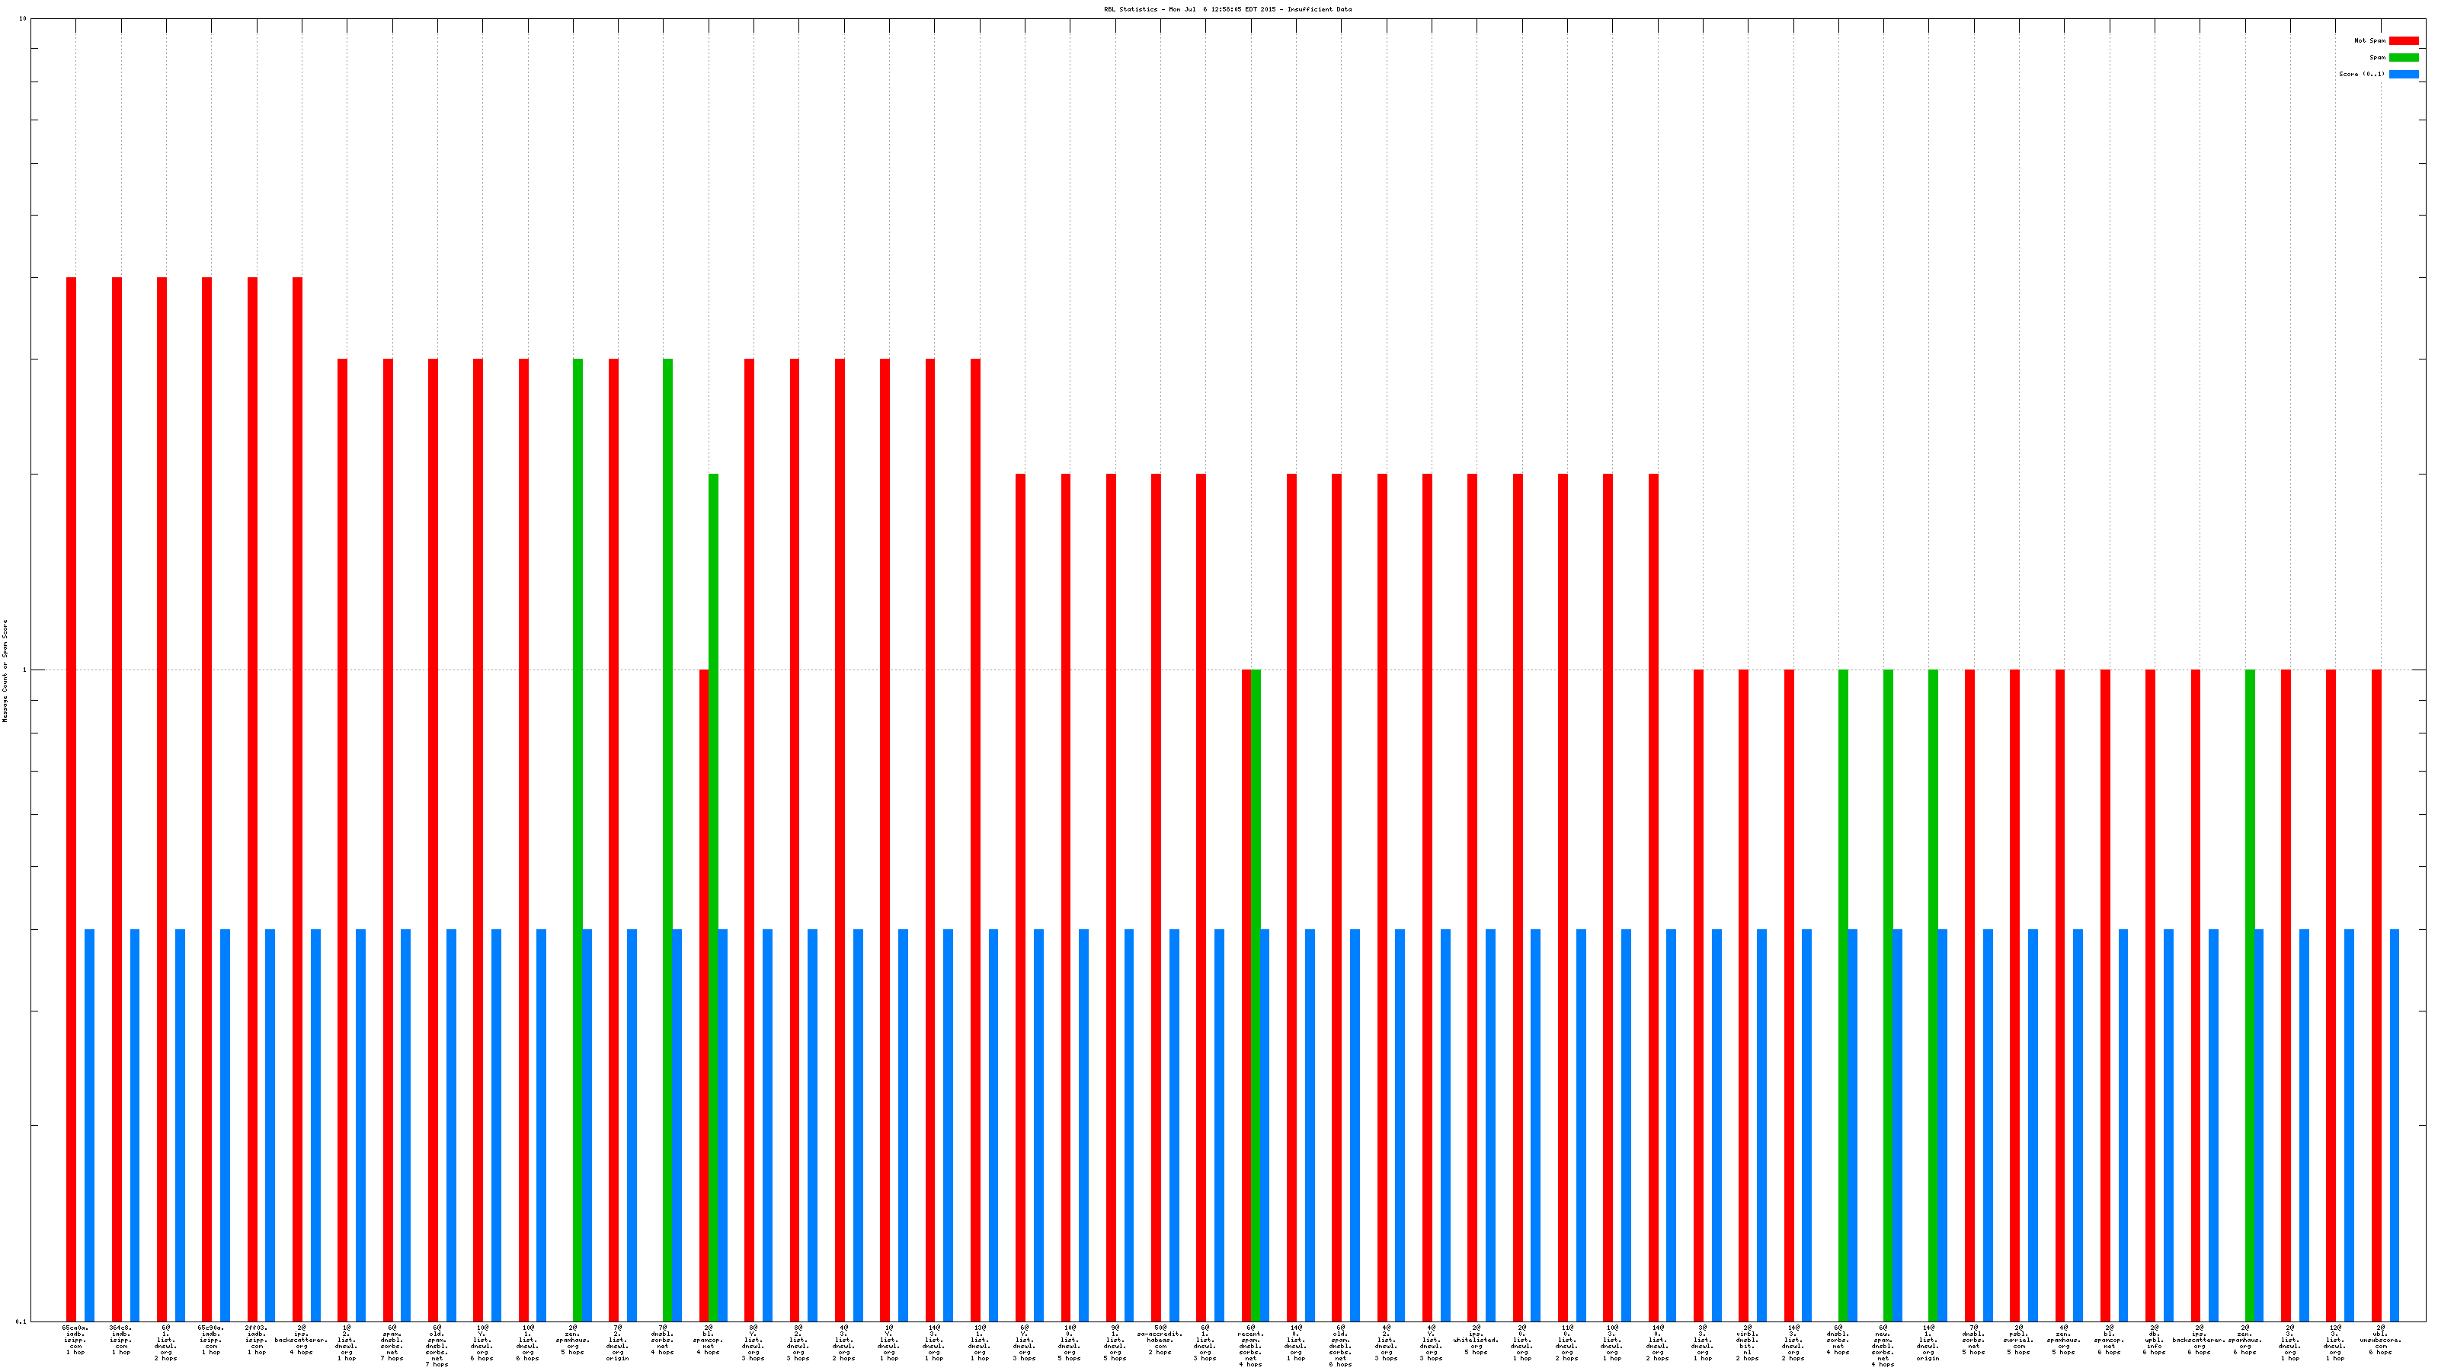Click the db.wpbl.info 6 hops label

2154,1340
